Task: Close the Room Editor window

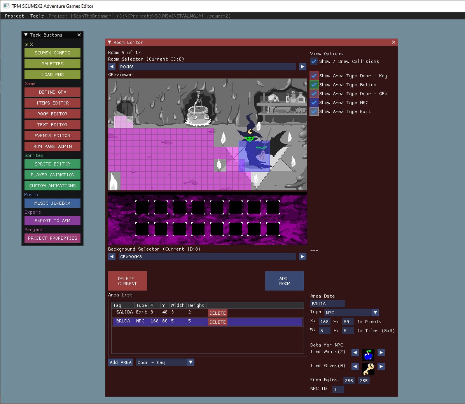Action: click(x=393, y=42)
